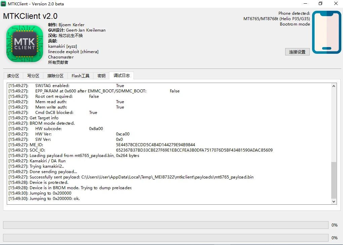Open the 擦除分区 tab
The height and width of the screenshot is (245, 343).
[55, 76]
